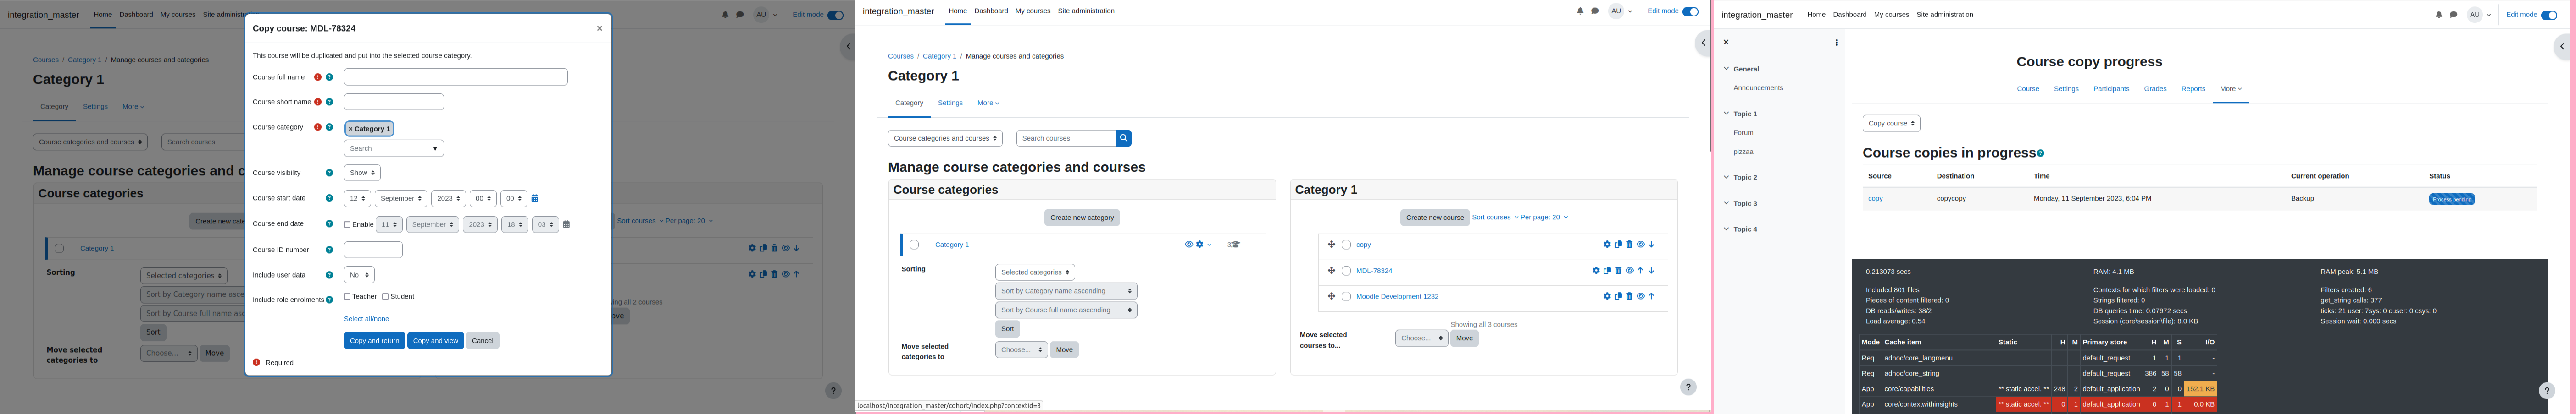The image size is (2576, 414).
Task: Click the Copy and return button
Action: pos(375,340)
